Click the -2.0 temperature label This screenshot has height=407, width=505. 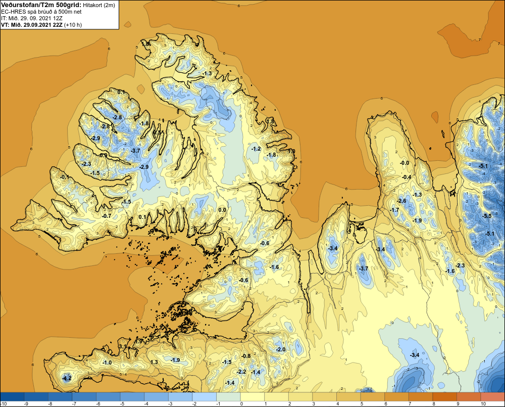pyautogui.click(x=281, y=349)
